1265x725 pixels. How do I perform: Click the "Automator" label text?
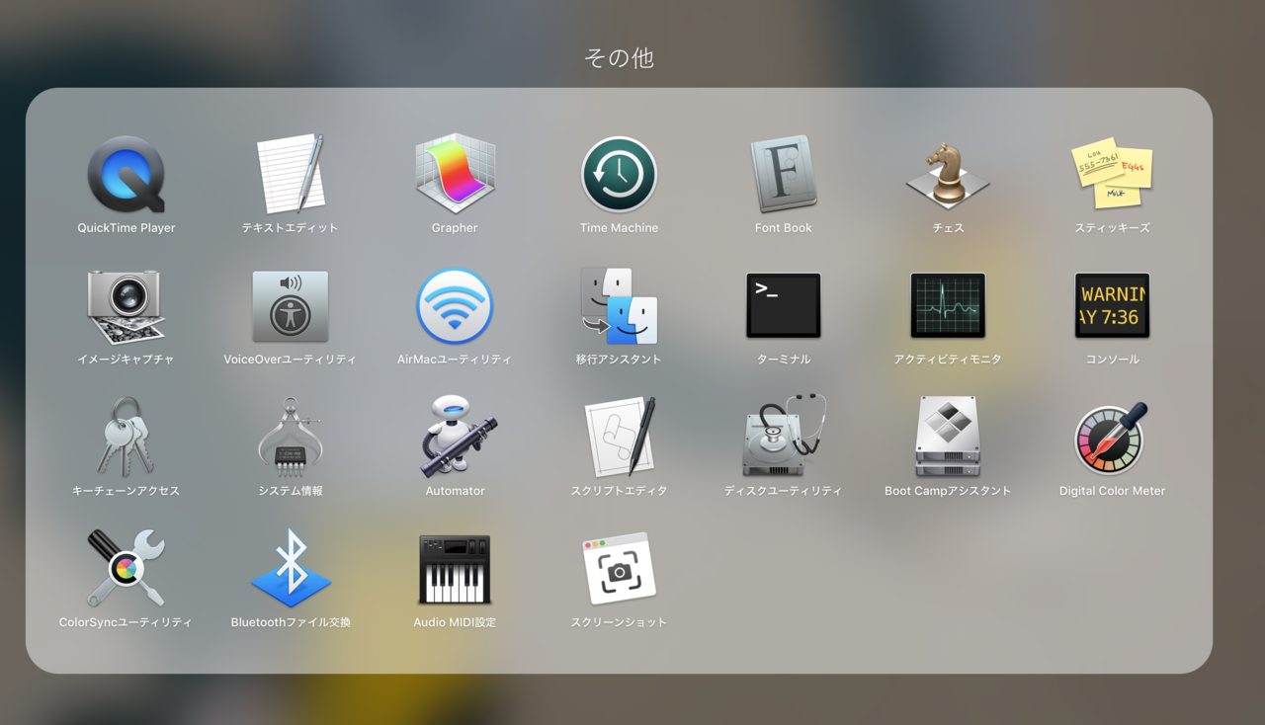(x=455, y=491)
